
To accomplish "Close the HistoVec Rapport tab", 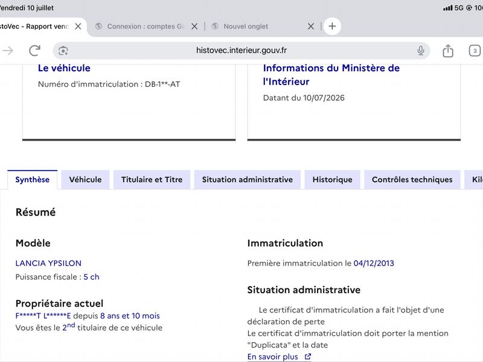I will [78, 27].
